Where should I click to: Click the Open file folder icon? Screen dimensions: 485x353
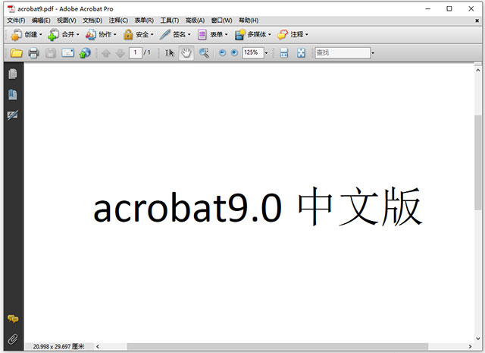16,53
